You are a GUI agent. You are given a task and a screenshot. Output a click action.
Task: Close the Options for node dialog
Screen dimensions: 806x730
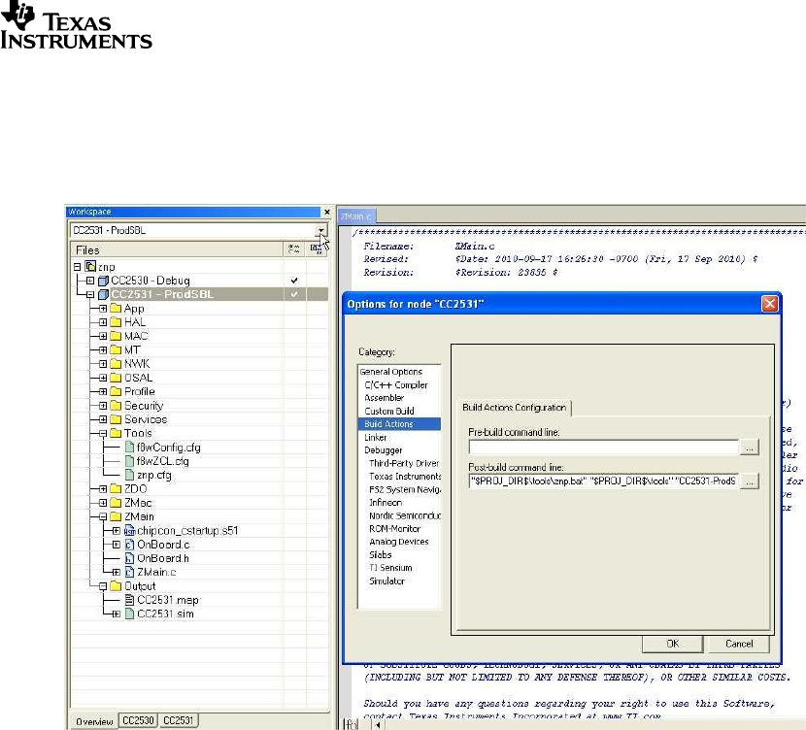(769, 304)
